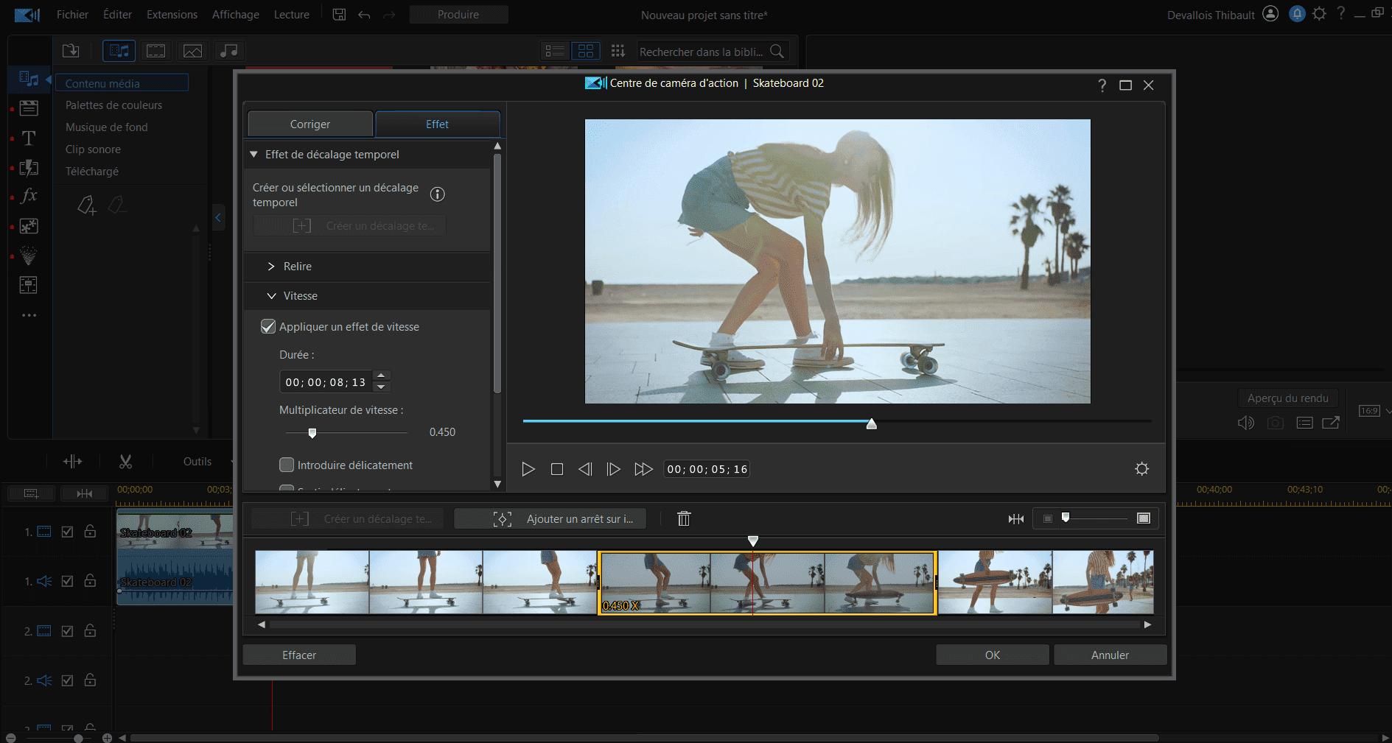Click the trash icon in the dialog toolbar
The height and width of the screenshot is (743, 1392).
682,518
